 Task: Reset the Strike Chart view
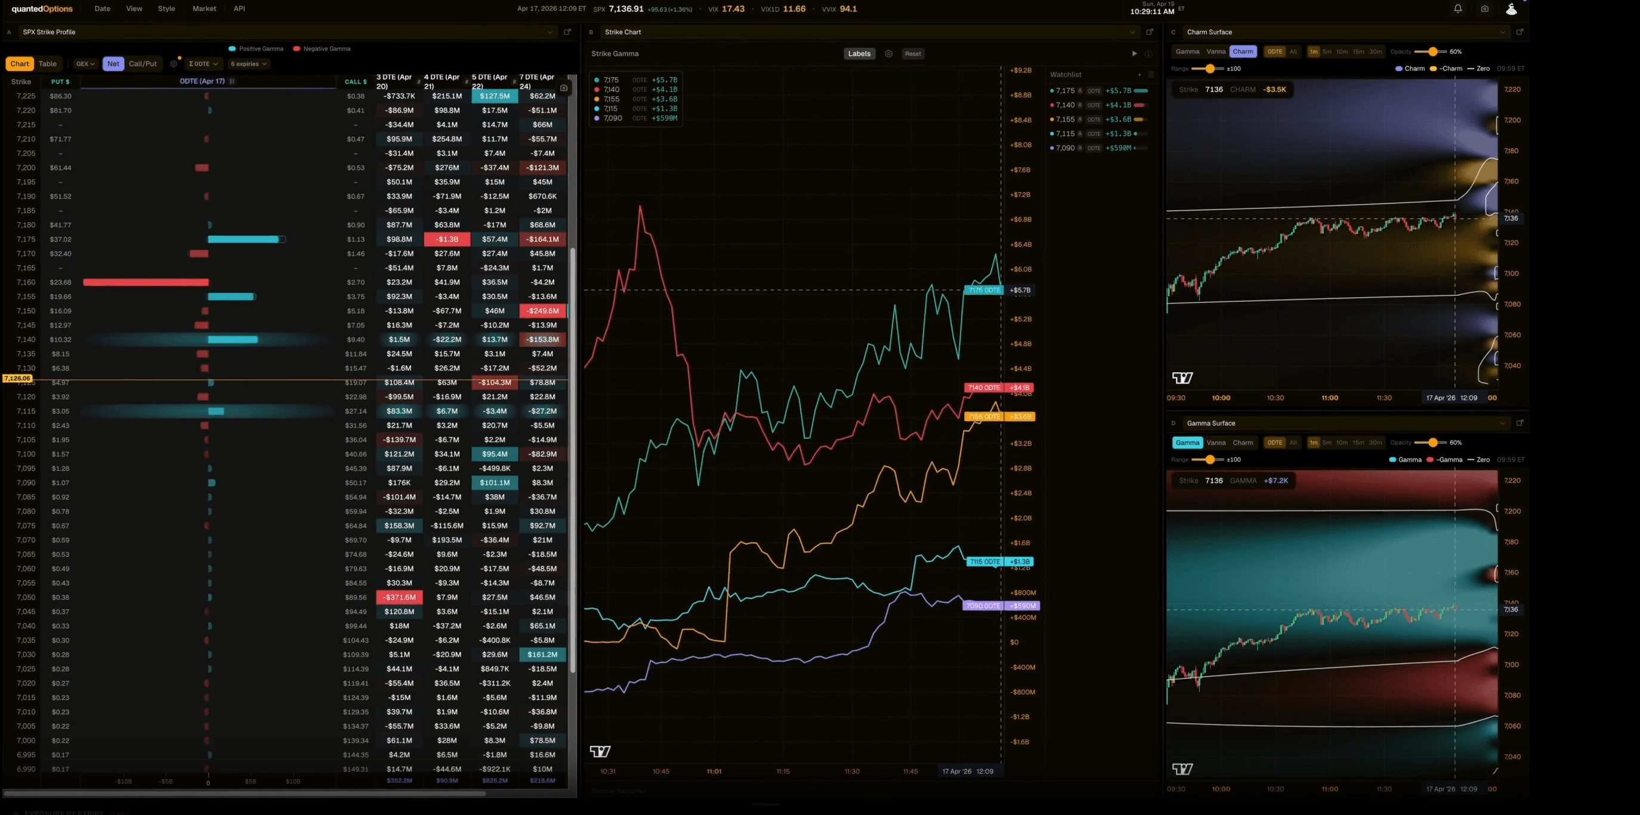pos(913,54)
